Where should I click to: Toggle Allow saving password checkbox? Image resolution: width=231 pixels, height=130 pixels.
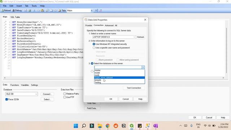click(118, 60)
